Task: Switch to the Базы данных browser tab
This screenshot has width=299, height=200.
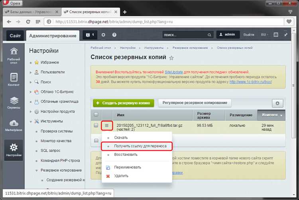Action: click(x=32, y=12)
